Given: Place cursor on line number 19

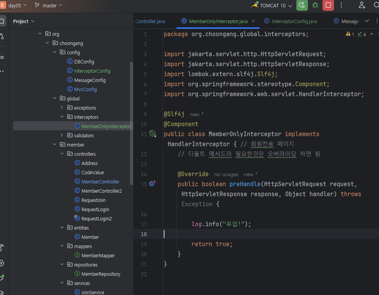Looking at the screenshot, I should [144, 244].
